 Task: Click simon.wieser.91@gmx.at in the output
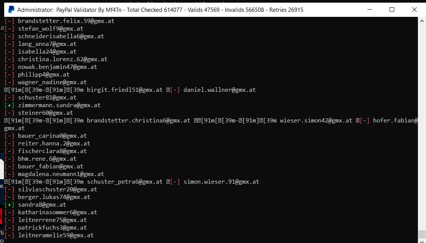point(221,182)
